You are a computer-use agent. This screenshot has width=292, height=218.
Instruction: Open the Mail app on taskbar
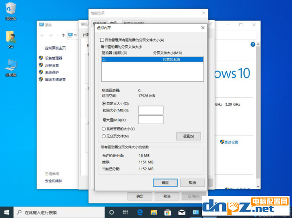coord(182,212)
